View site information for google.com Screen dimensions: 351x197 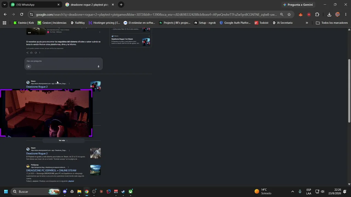(x=31, y=15)
